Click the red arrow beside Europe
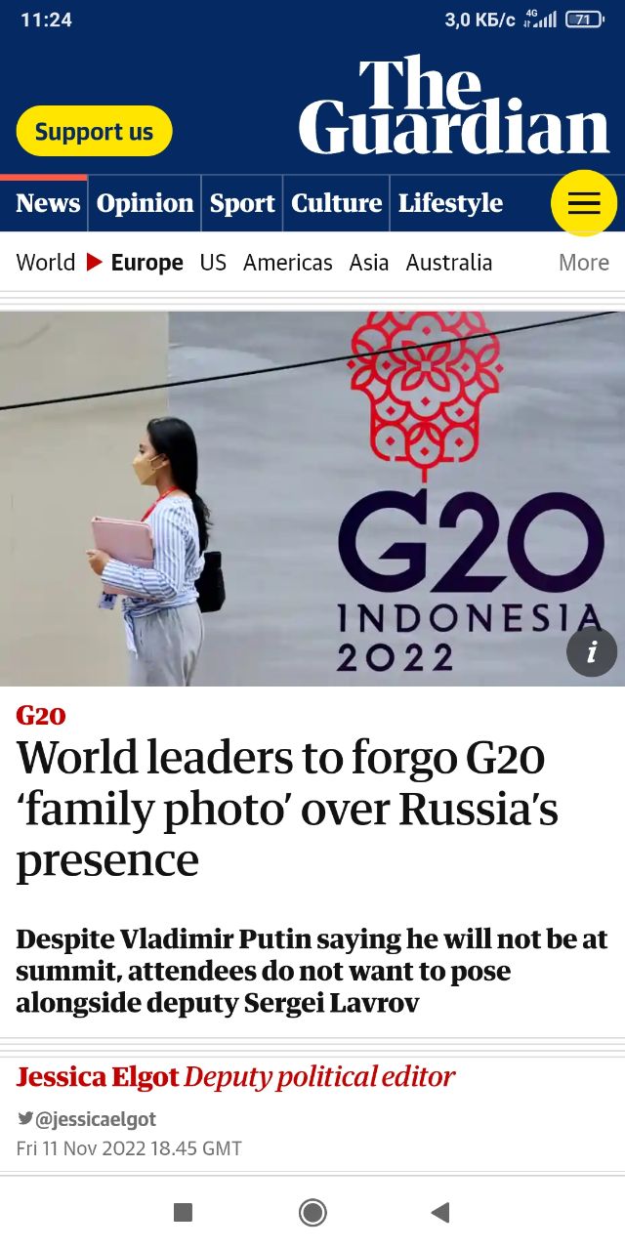The width and height of the screenshot is (625, 1250). 95,262
